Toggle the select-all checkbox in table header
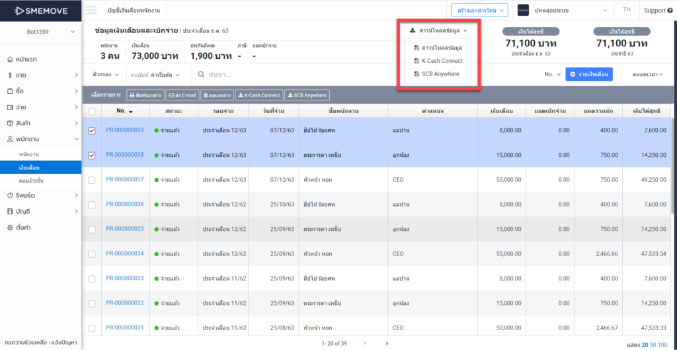 click(x=92, y=111)
